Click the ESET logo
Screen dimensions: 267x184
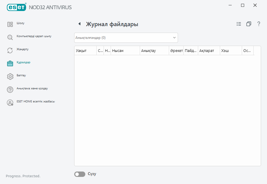pos(16,7)
